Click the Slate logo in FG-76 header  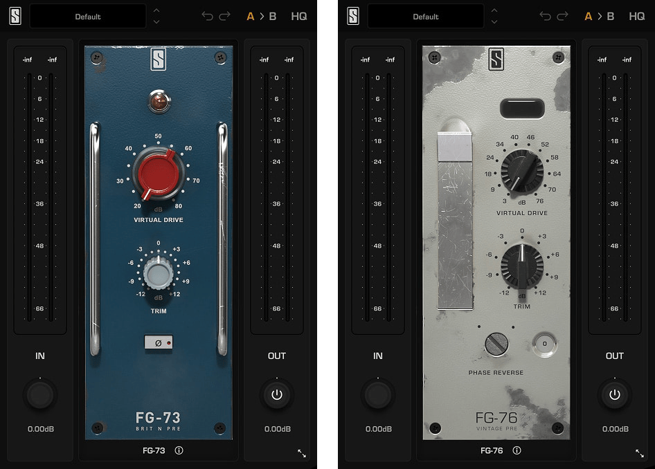tap(353, 16)
